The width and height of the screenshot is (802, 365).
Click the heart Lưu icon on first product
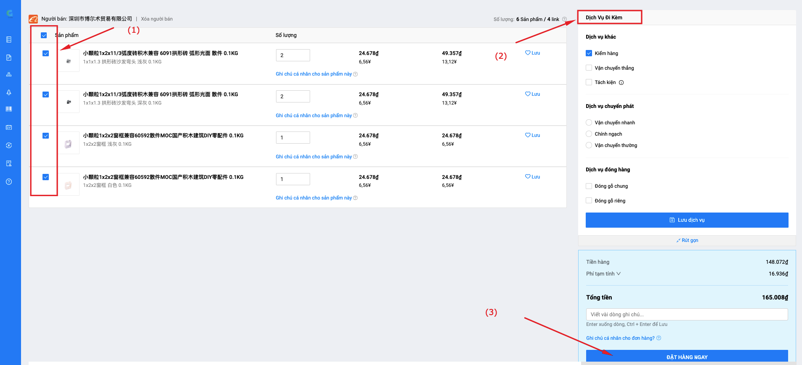528,53
